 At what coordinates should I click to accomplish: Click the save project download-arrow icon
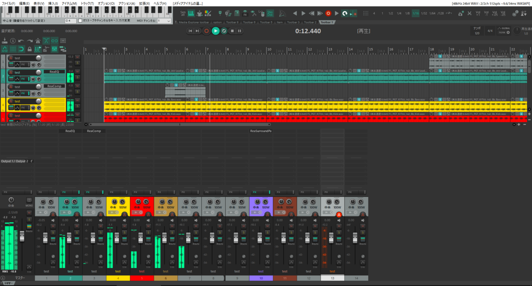coord(4,41)
